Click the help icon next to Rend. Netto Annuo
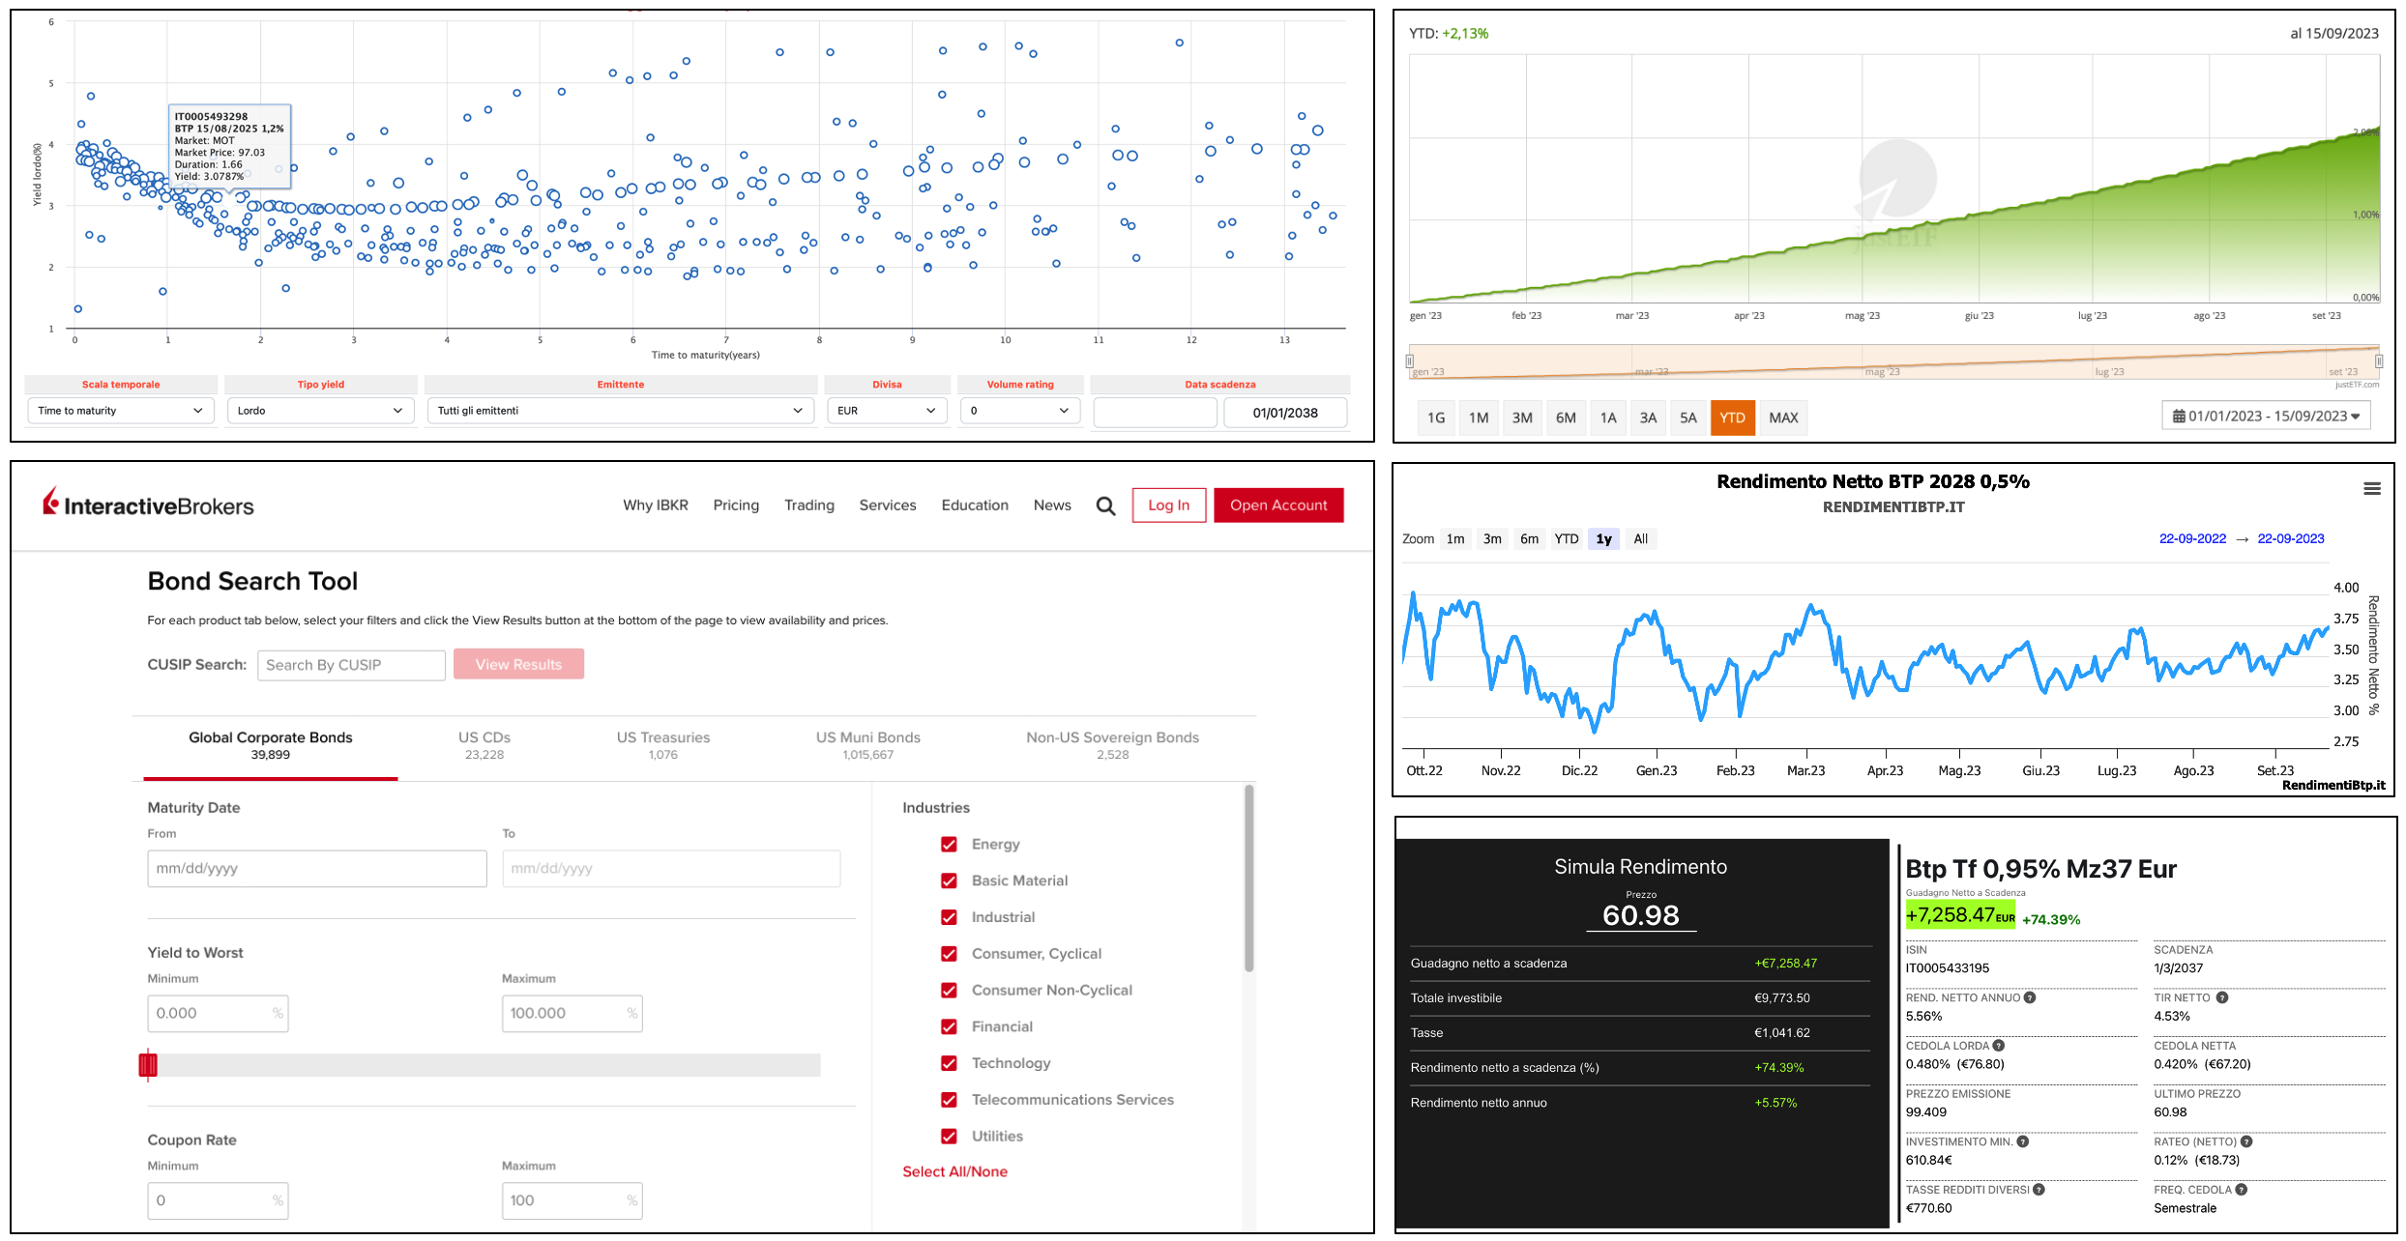 coord(2030,997)
